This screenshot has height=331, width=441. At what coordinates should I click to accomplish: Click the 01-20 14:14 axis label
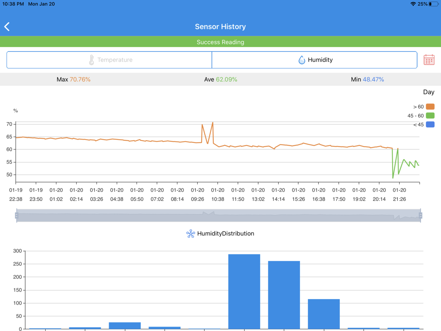pyautogui.click(x=278, y=194)
